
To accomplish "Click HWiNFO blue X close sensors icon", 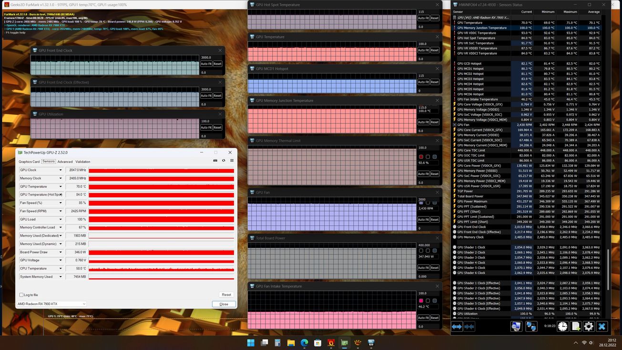I will [x=602, y=326].
